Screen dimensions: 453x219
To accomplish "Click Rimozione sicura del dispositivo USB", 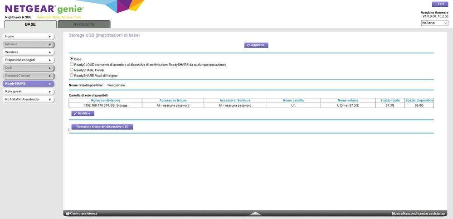I will tap(102, 127).
